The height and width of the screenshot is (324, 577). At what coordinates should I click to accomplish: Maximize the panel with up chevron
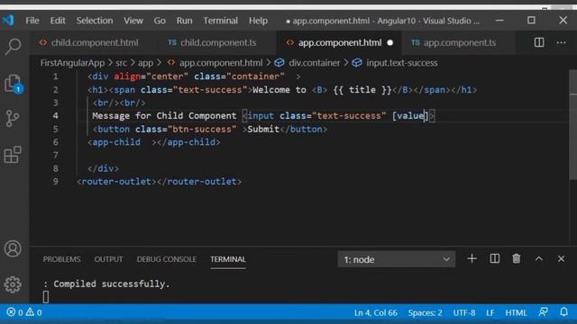coord(539,259)
